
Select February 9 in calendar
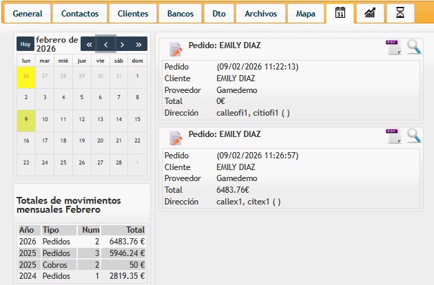tap(26, 120)
